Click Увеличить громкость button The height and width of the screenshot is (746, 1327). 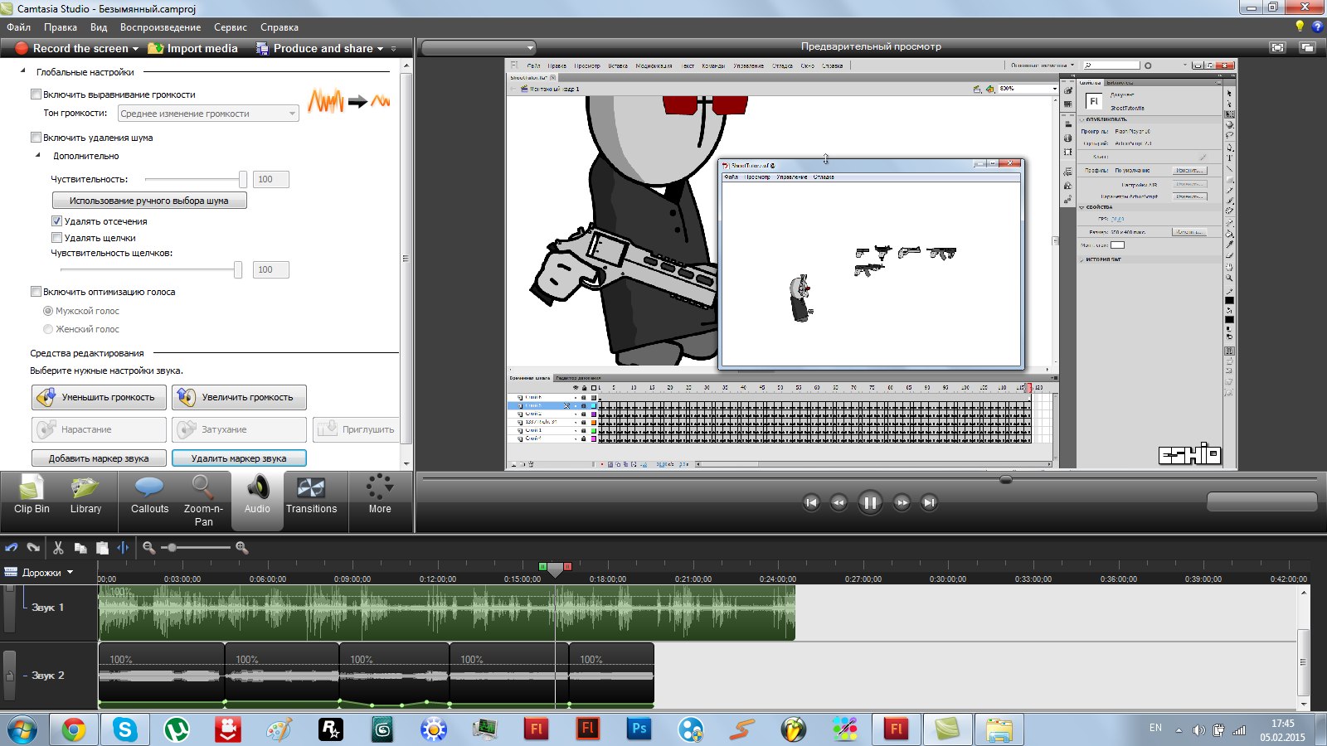[x=239, y=397]
